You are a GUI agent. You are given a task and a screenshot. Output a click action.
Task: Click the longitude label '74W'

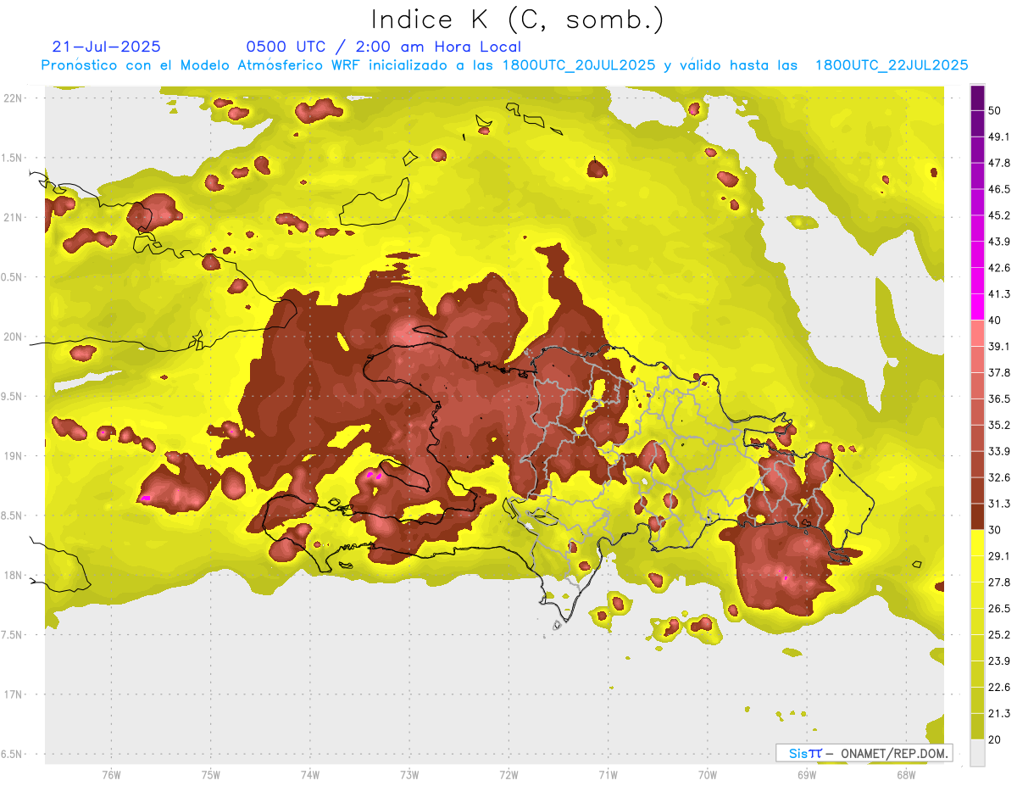310,774
